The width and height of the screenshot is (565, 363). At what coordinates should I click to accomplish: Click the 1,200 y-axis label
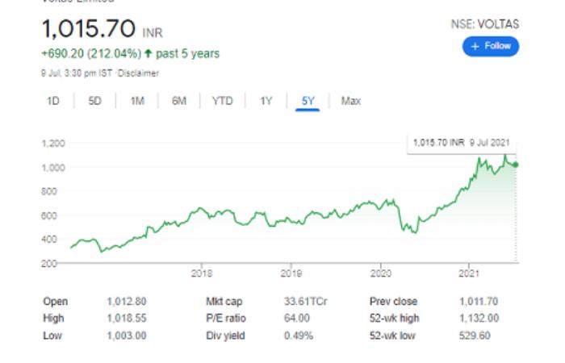coord(53,144)
